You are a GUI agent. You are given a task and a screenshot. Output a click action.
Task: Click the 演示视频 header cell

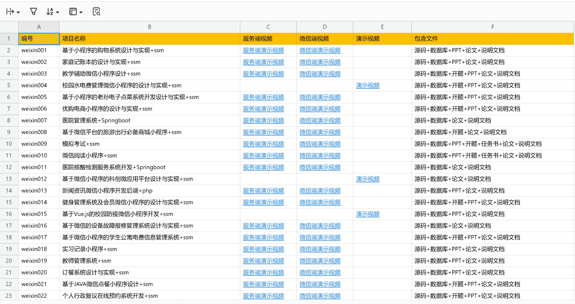point(382,39)
